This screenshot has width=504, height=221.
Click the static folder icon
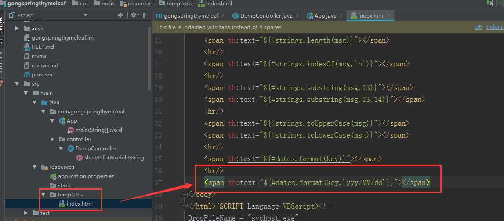[53, 185]
